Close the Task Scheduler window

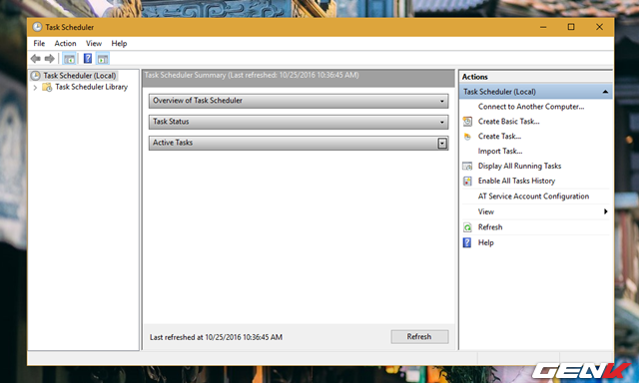pos(599,27)
